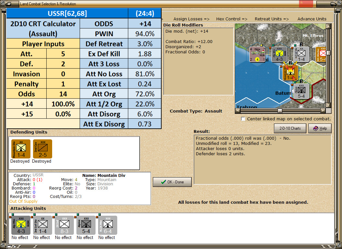Click the purple book Help icon

(x=316, y=128)
